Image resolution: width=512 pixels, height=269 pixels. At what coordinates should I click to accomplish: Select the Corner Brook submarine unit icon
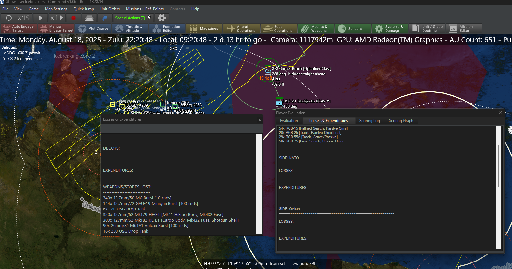tap(268, 71)
